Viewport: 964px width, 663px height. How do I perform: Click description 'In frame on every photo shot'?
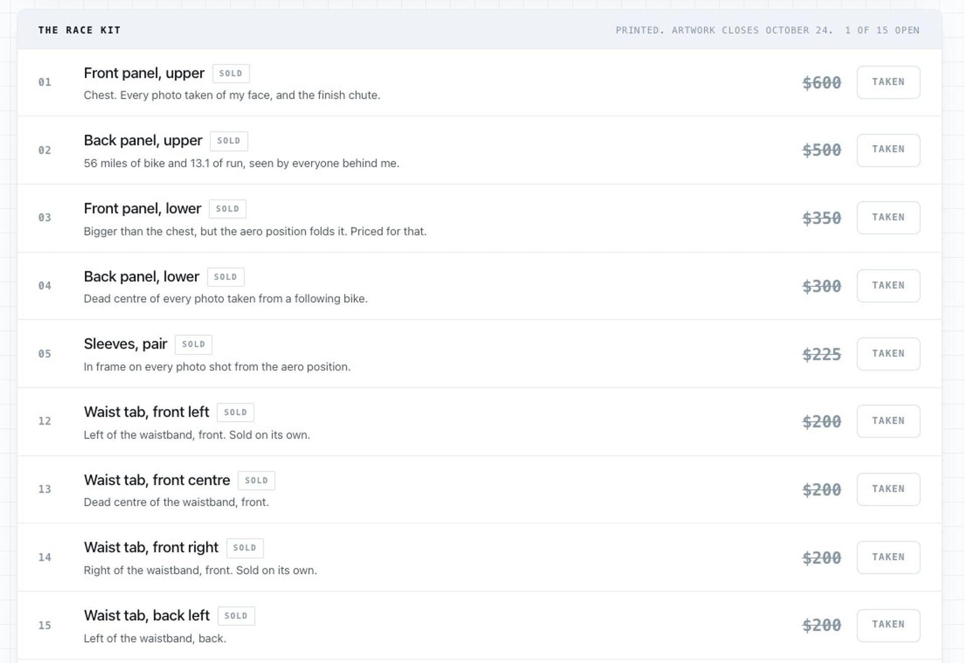pos(217,367)
